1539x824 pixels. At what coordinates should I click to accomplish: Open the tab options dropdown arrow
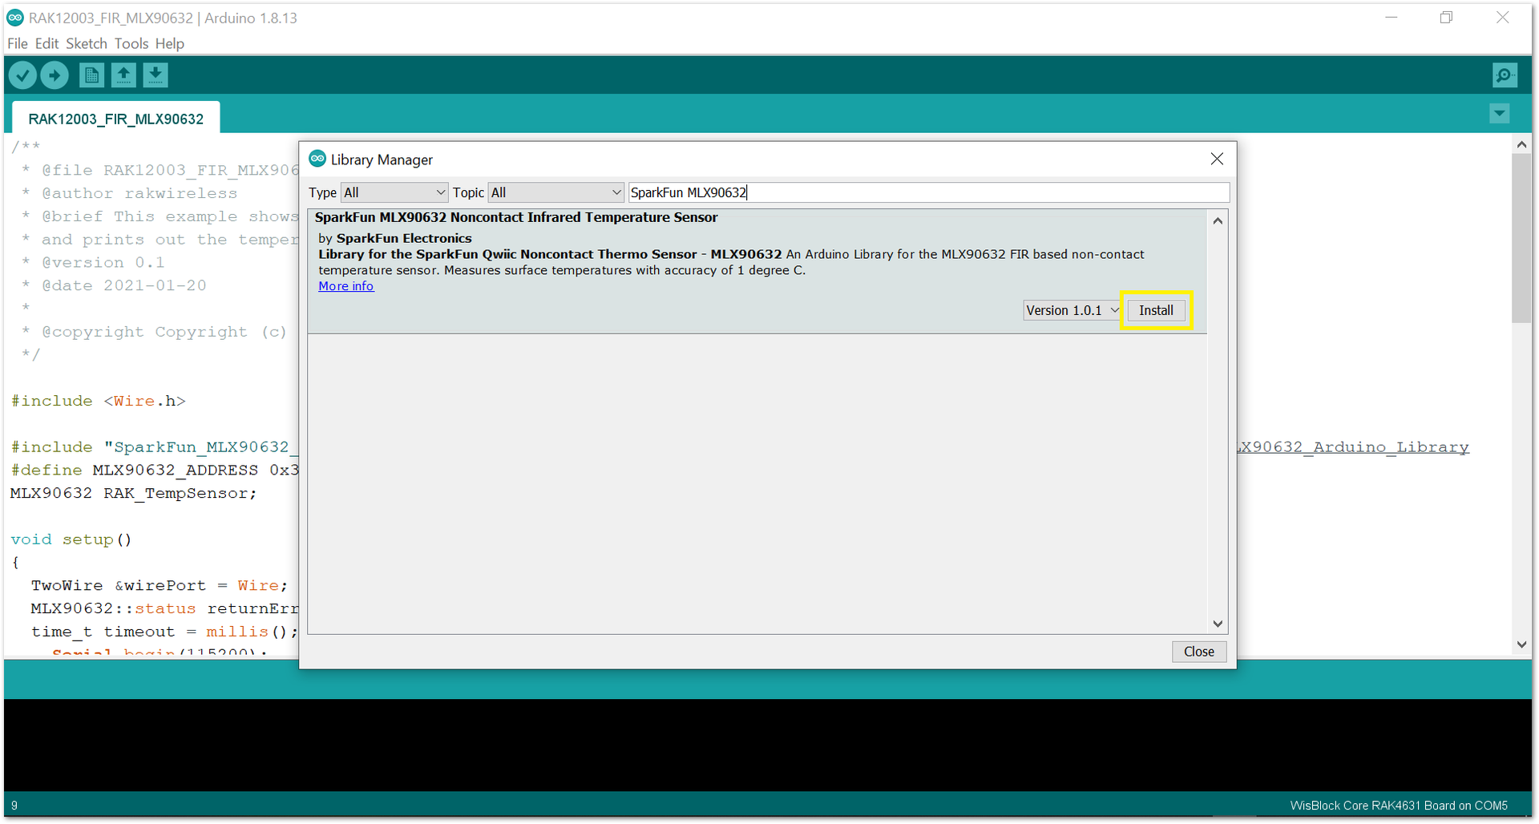tap(1500, 114)
